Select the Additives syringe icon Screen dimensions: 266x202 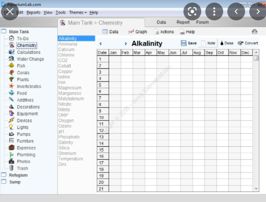11,100
